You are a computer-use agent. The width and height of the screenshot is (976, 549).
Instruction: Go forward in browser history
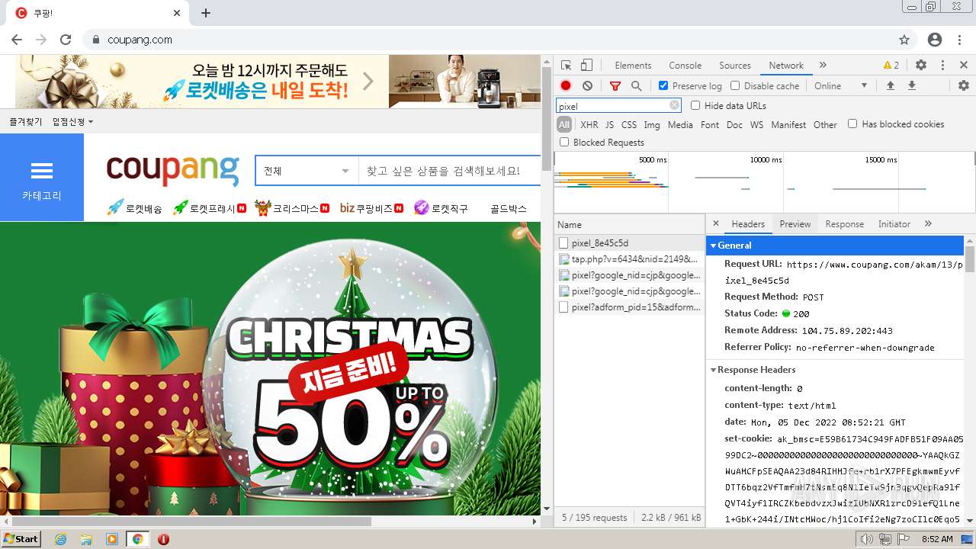tap(41, 40)
